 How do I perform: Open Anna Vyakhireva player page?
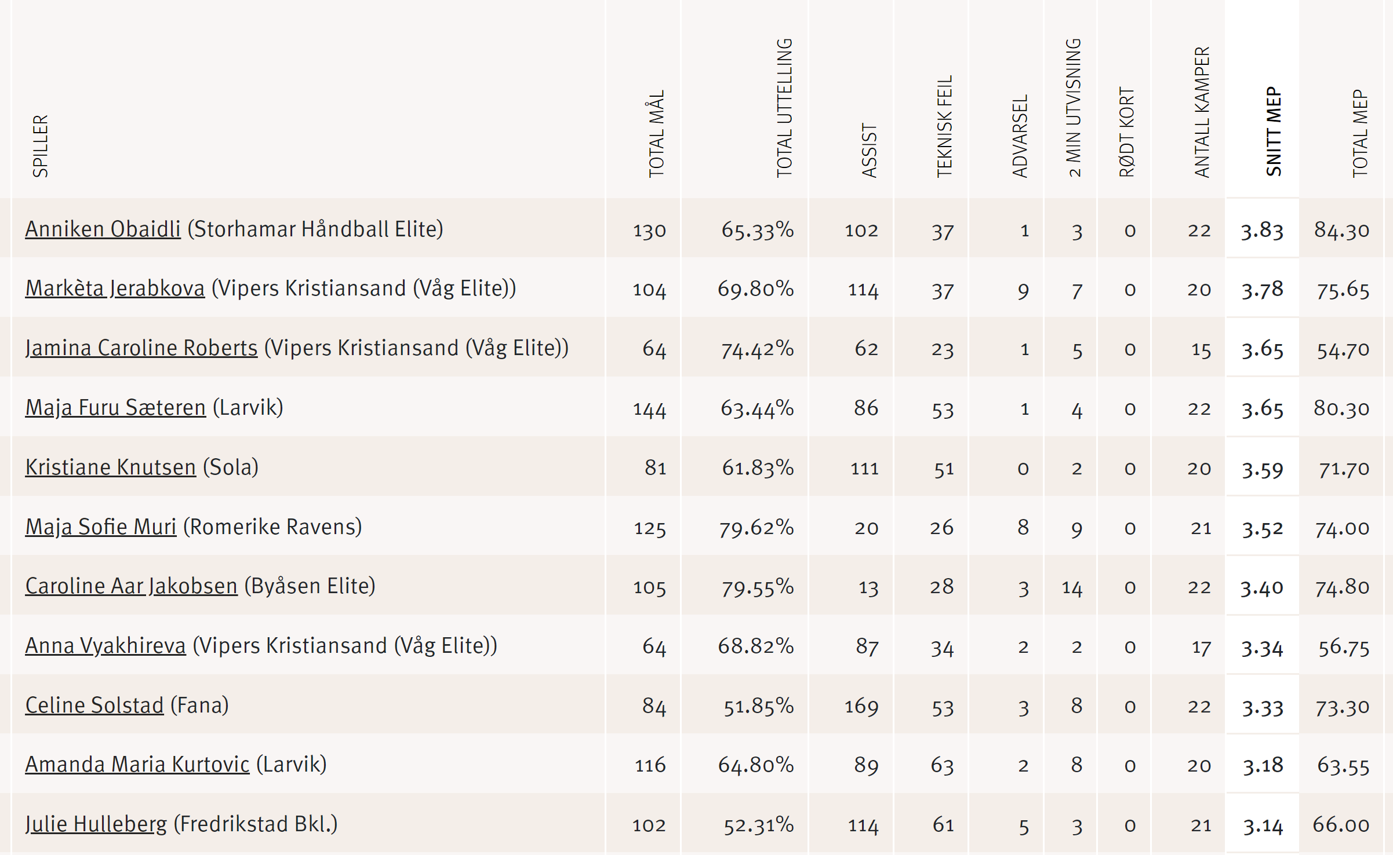pyautogui.click(x=106, y=646)
